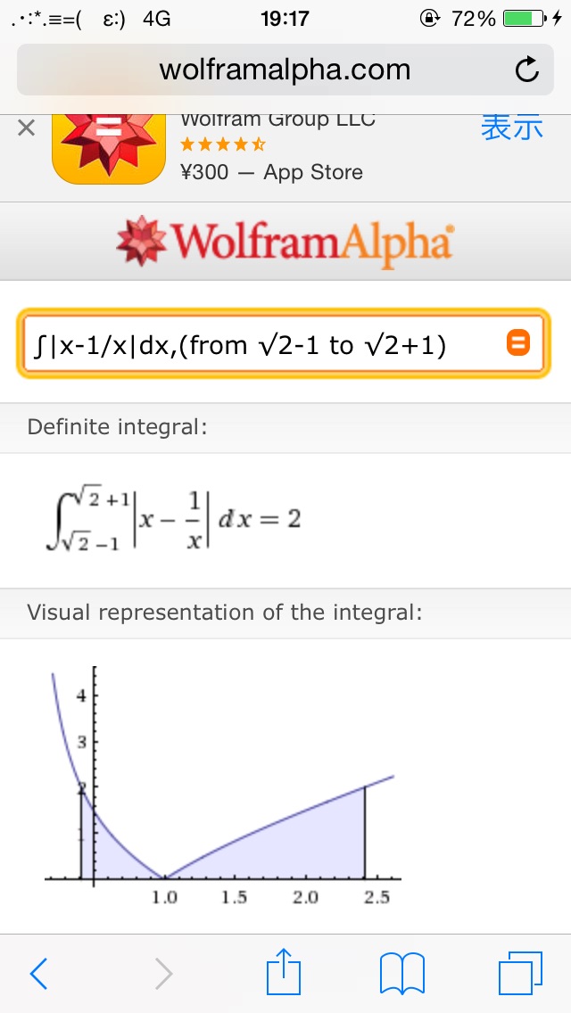Tap the Safari forward arrow
Screen dimensions: 571x1013
[163, 973]
